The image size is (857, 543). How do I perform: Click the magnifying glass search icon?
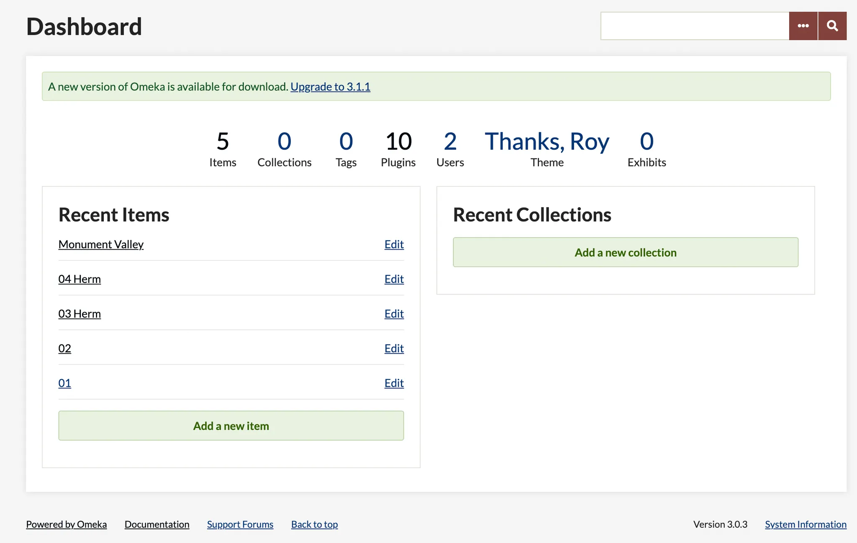click(832, 26)
